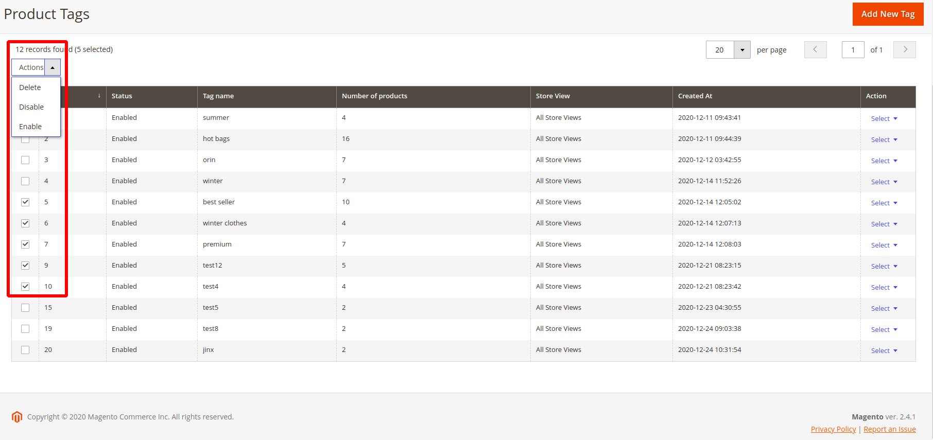Go to the previous page arrow

[x=815, y=50]
